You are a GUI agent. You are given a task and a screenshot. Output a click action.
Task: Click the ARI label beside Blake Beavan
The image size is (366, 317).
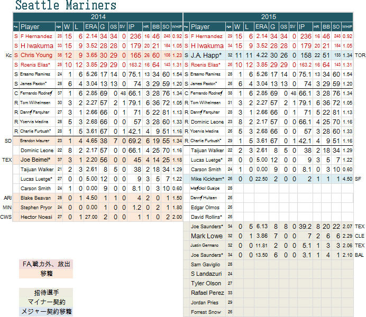click(8, 198)
